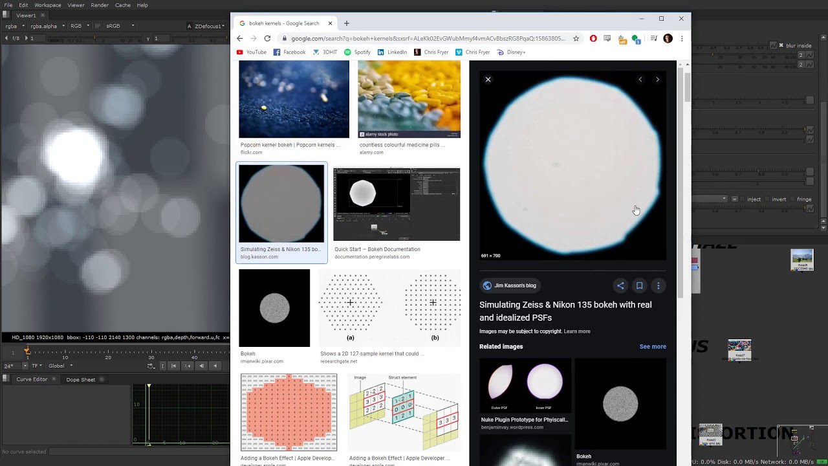The height and width of the screenshot is (466, 828).
Task: Save image with the bookmark icon
Action: coord(639,285)
